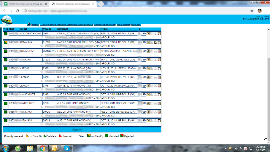Bookmark this page with the star icon
Image resolution: width=270 pixels, height=152 pixels.
[252, 11]
